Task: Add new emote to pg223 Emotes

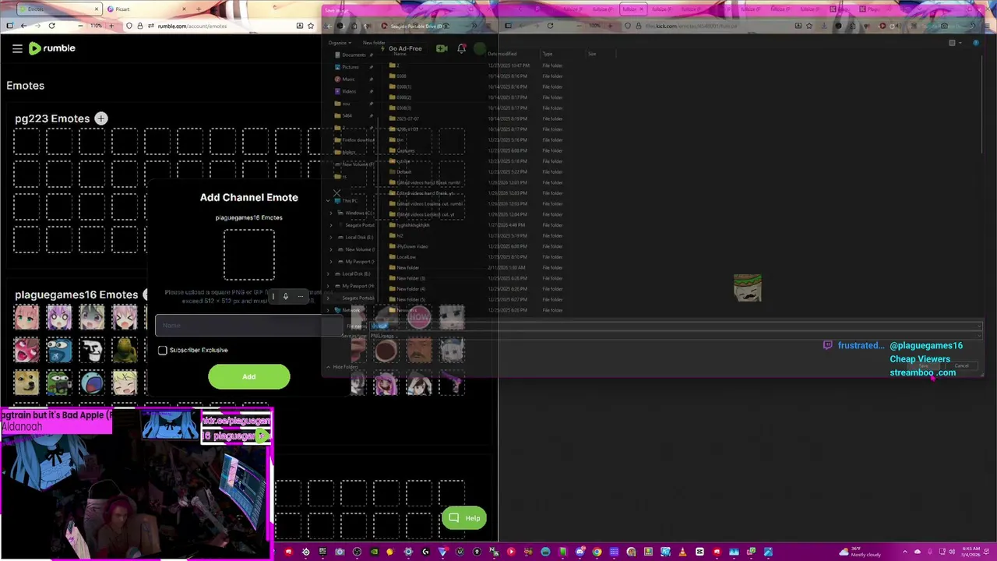Action: point(101,118)
